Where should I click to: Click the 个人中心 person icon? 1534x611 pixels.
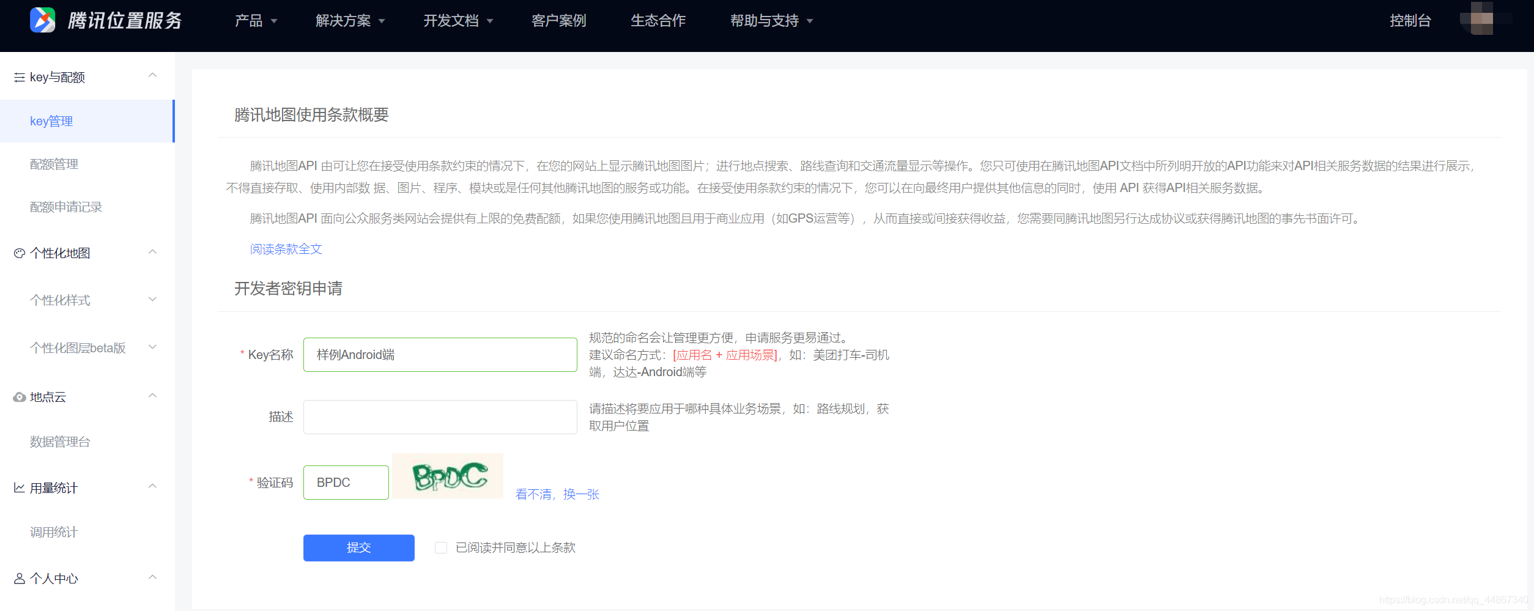tap(20, 579)
